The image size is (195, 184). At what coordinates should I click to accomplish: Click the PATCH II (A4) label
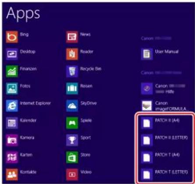point(167,120)
